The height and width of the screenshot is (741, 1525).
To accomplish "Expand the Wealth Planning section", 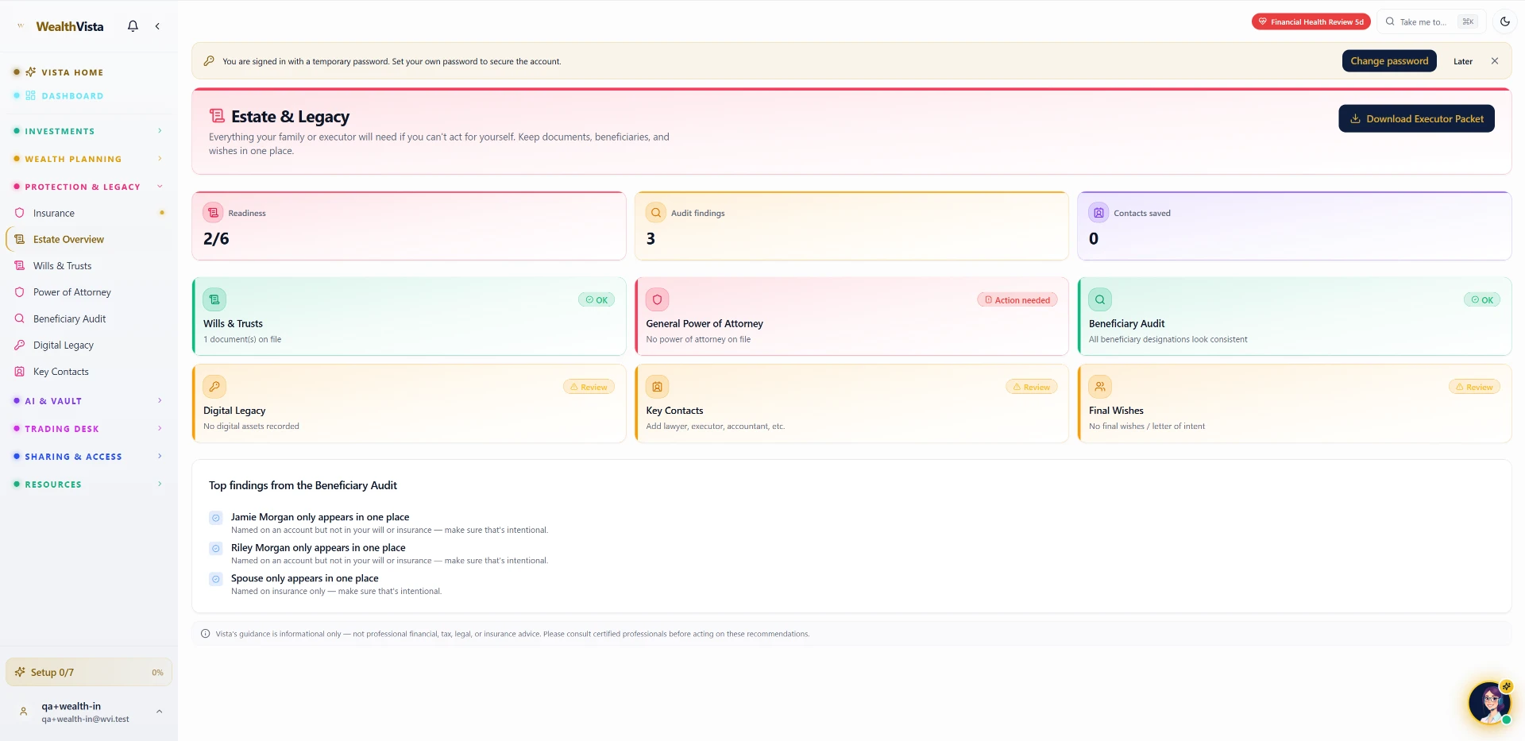I will pos(89,159).
